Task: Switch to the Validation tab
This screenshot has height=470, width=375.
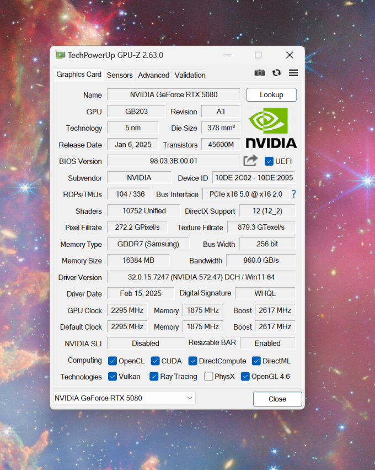Action: pos(190,75)
